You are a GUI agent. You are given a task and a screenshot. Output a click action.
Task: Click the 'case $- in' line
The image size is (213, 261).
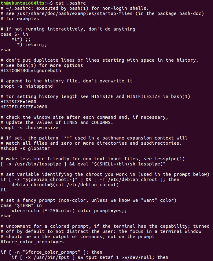(14, 34)
